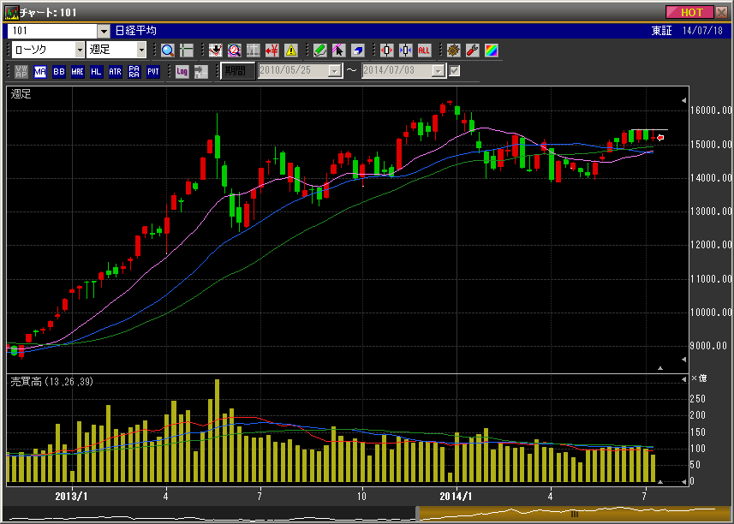Open the 週足 timeframe dropdown
Screen dimensions: 734x524
[x=141, y=50]
